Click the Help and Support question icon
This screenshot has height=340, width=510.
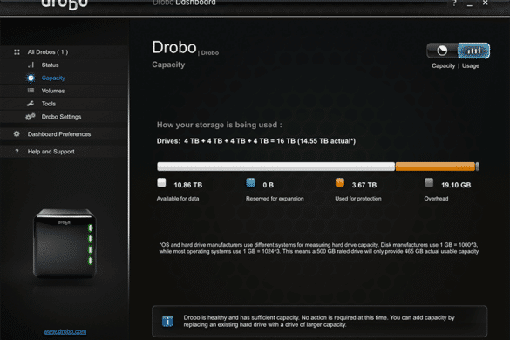tap(17, 152)
